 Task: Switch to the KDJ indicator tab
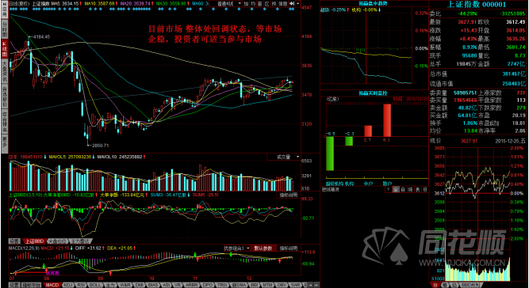click(68, 285)
